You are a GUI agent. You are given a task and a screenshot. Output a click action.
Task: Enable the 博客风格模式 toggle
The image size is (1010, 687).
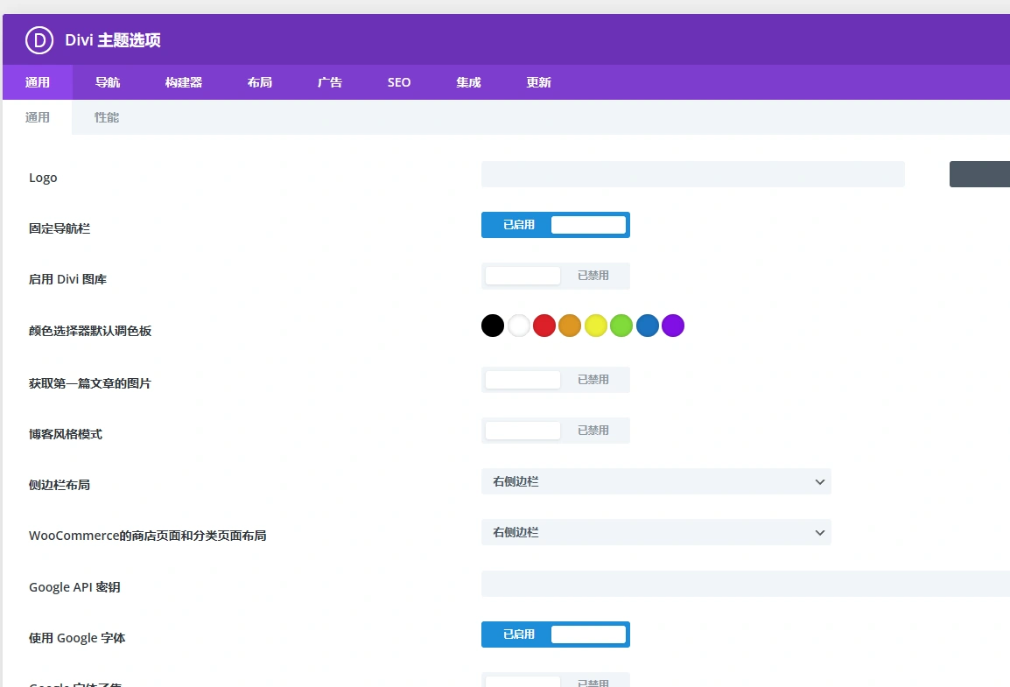click(555, 430)
